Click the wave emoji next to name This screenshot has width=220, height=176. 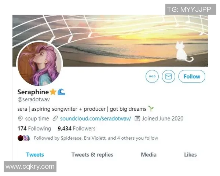(61, 92)
